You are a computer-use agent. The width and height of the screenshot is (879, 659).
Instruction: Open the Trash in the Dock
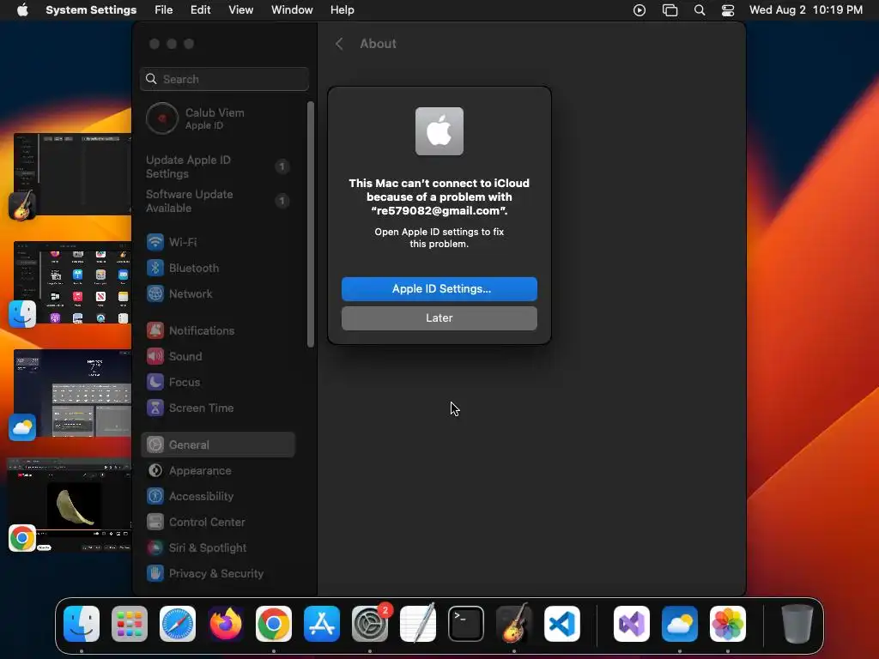(797, 624)
